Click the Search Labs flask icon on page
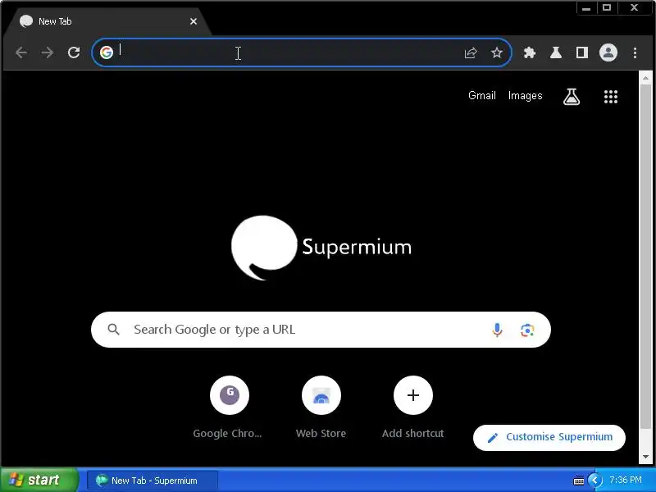 [571, 97]
